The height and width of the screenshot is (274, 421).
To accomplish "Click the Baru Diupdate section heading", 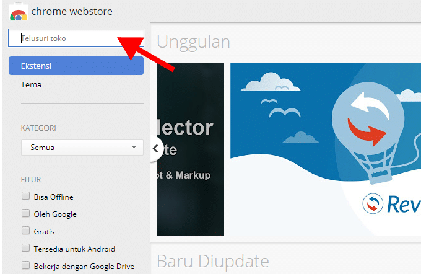I will tap(212, 261).
